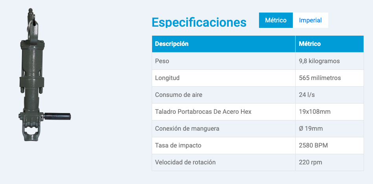Click the Ø 19mm value cell
The height and width of the screenshot is (184, 373).
pos(329,128)
